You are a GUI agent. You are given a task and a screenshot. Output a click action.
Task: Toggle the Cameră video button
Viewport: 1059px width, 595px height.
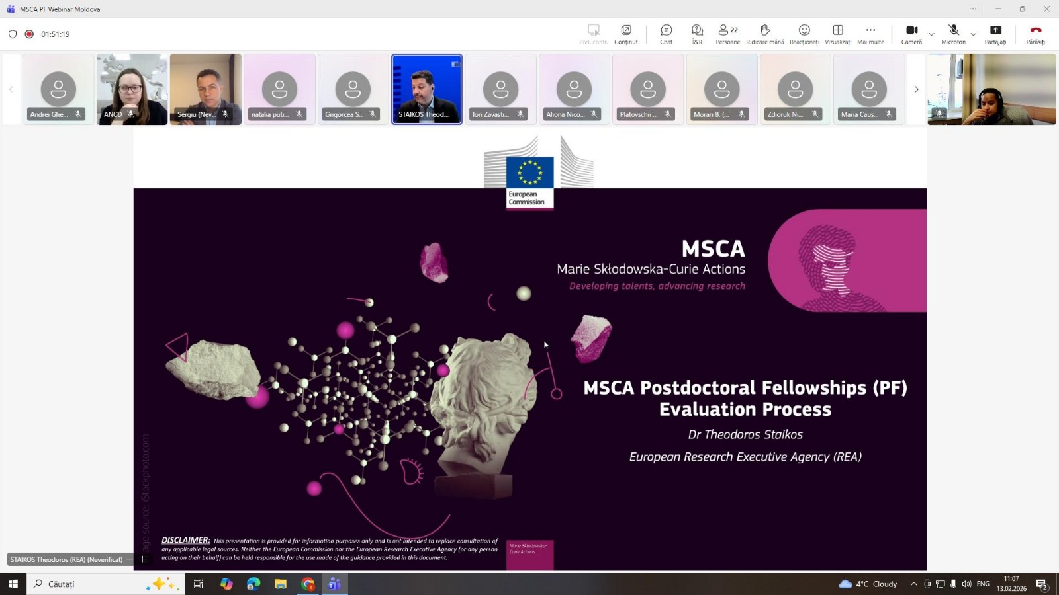(911, 34)
